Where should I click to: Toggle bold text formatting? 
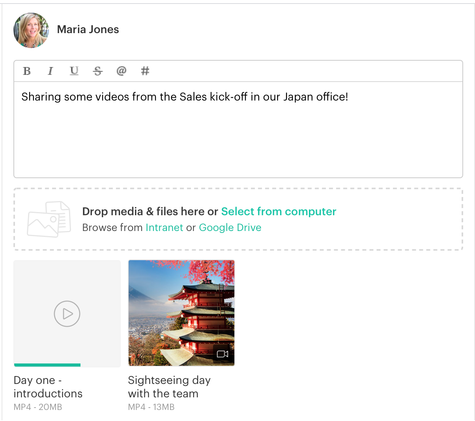click(x=27, y=71)
